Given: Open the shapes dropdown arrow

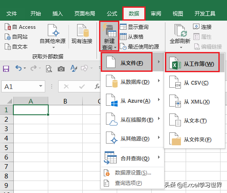Looking at the screenshot, I should [91, 68].
